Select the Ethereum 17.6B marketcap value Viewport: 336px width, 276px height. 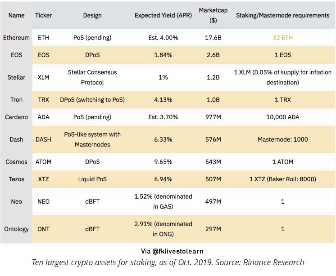(x=213, y=38)
